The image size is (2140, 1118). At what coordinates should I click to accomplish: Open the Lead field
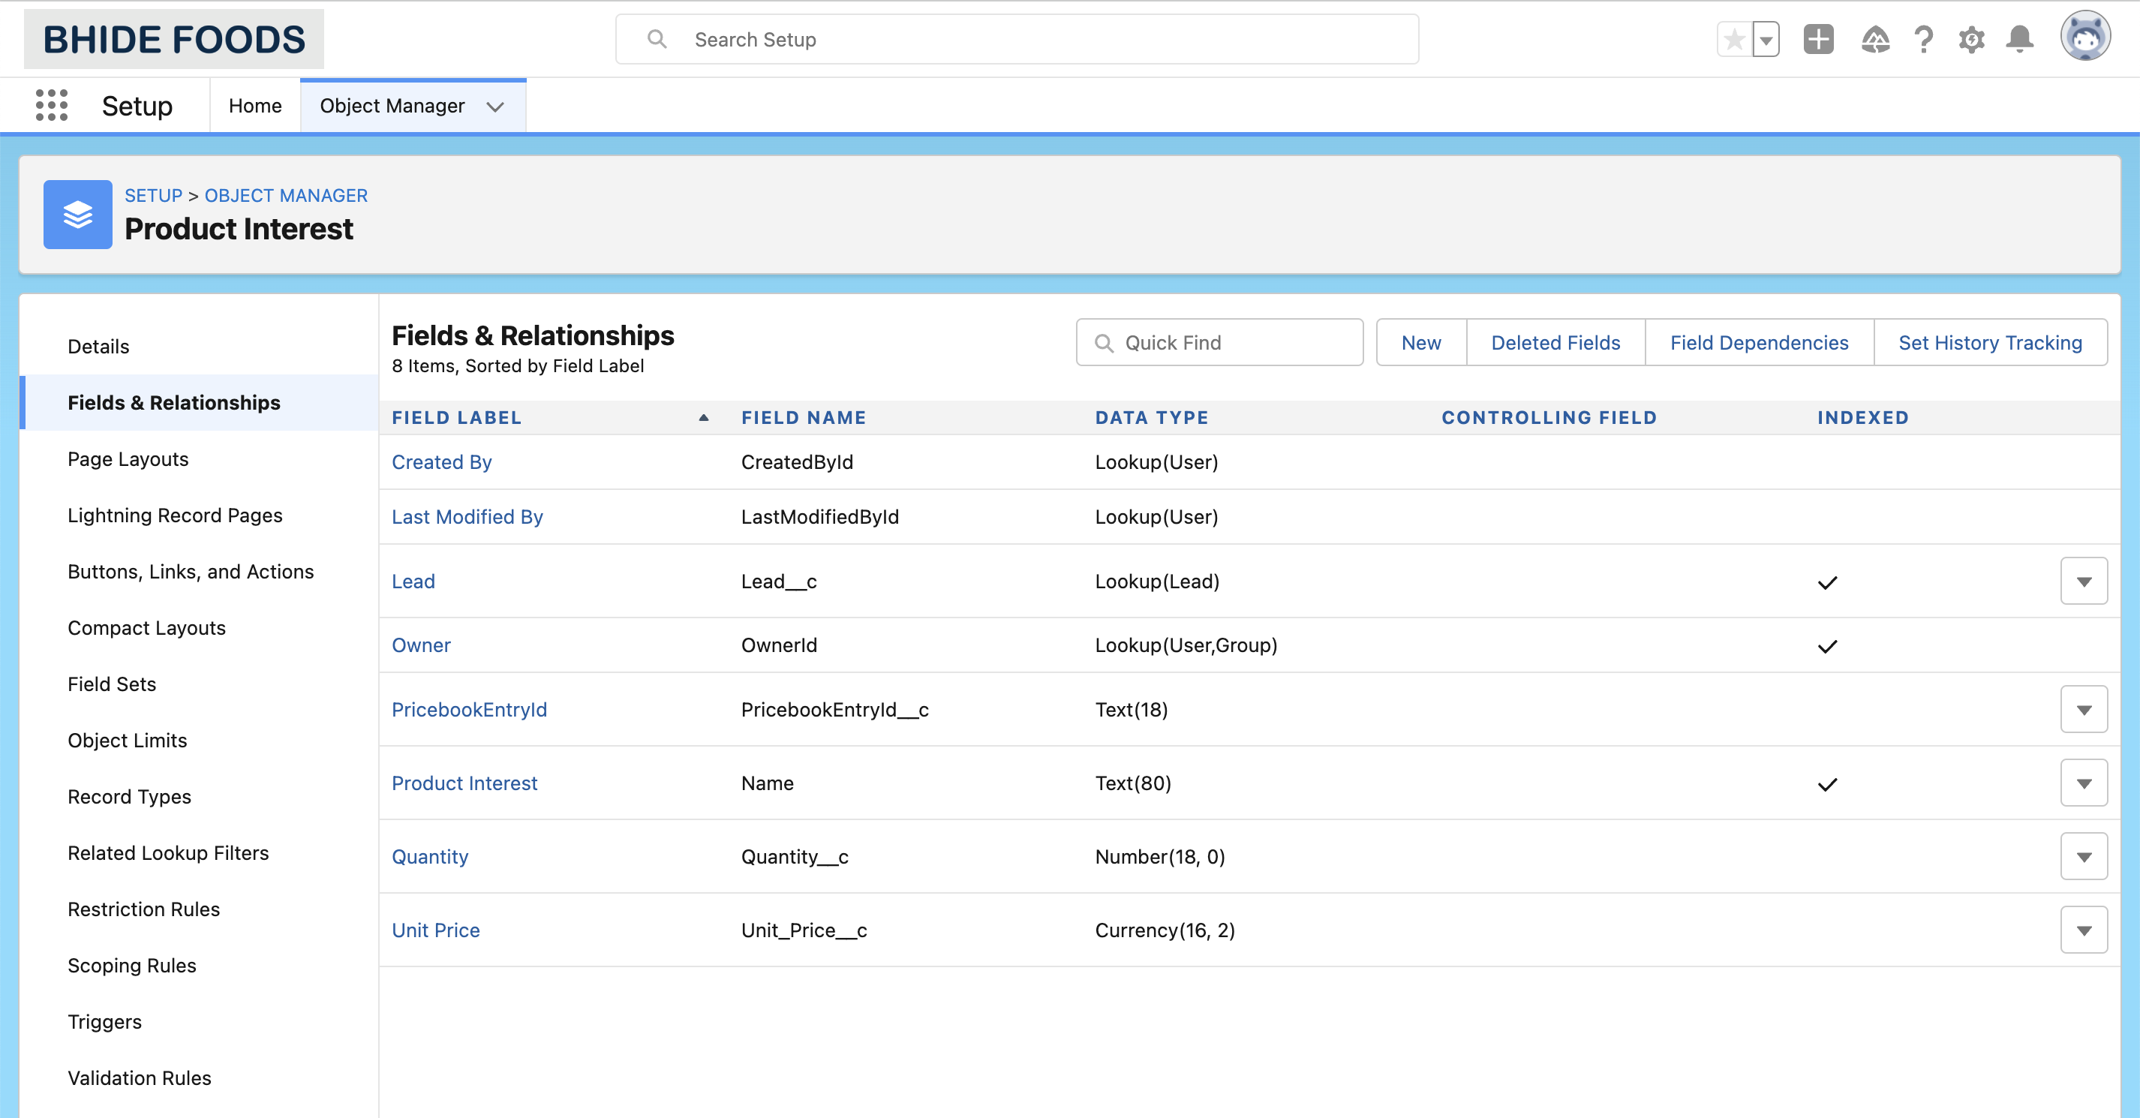[413, 582]
